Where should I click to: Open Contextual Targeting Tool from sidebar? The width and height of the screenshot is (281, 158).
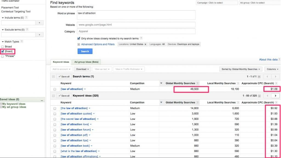(x=16, y=11)
